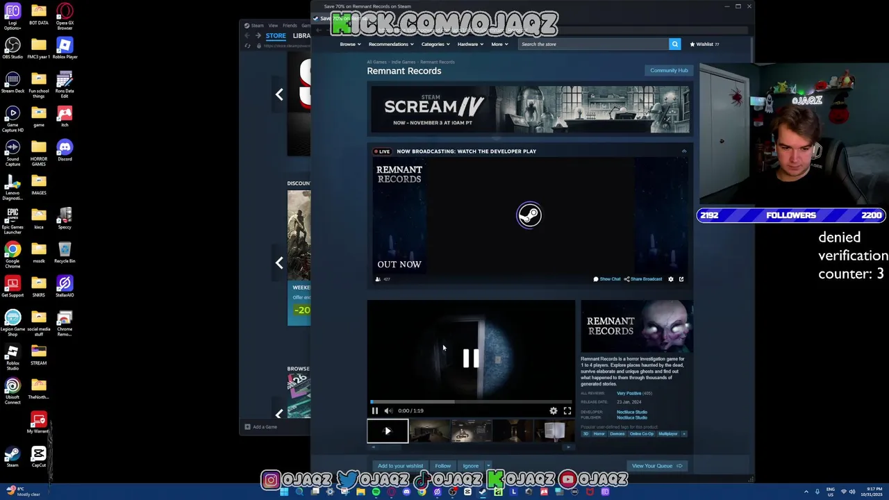Open trailer video settings gear
Screen dimensions: 889x500
pos(554,410)
